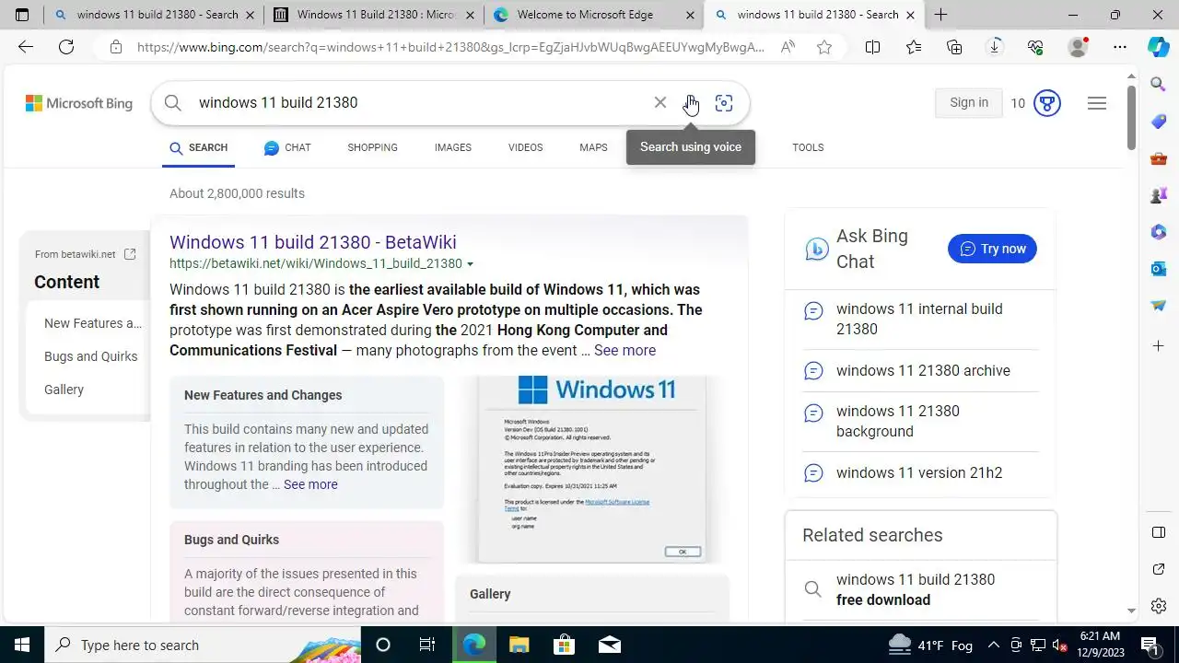Ask chat about windows 11 21380 background
1179x663 pixels.
920,421
